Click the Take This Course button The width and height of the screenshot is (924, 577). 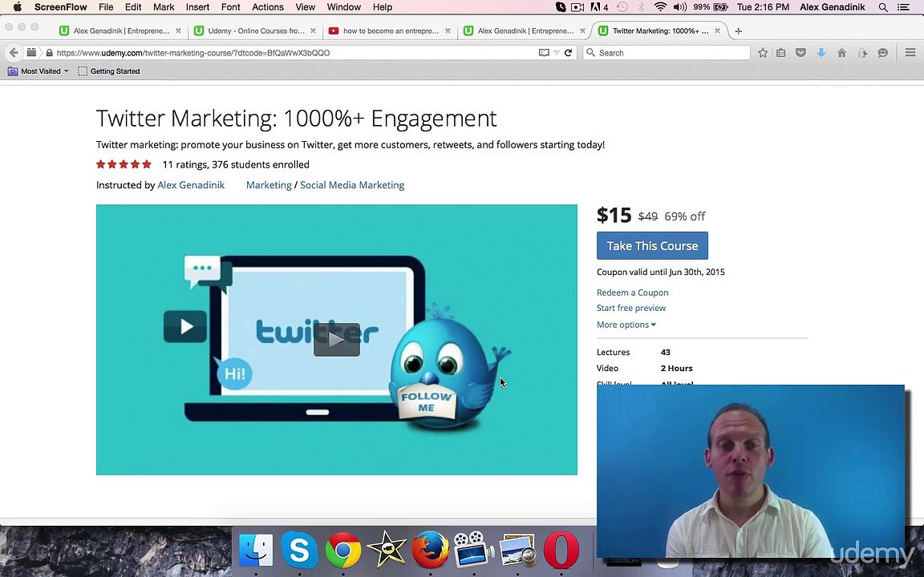click(x=652, y=245)
